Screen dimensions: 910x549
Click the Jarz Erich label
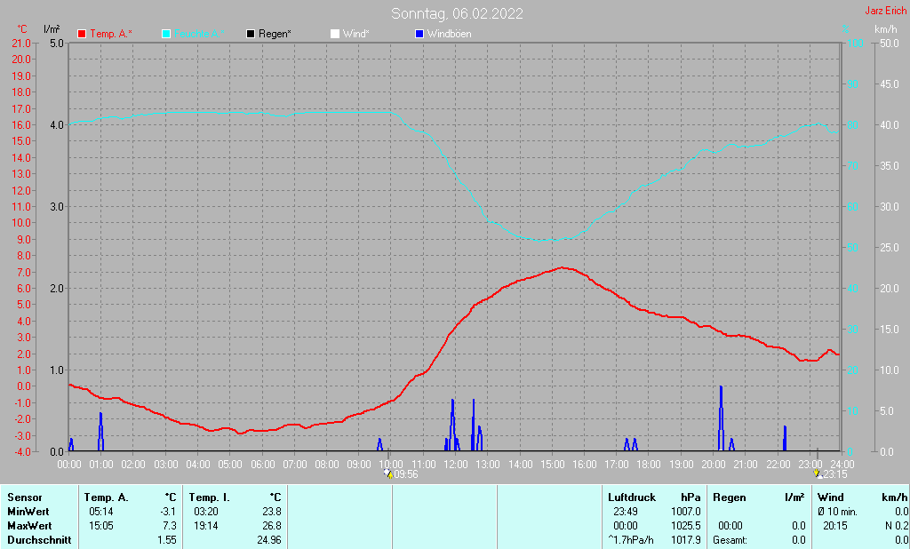[x=885, y=11]
